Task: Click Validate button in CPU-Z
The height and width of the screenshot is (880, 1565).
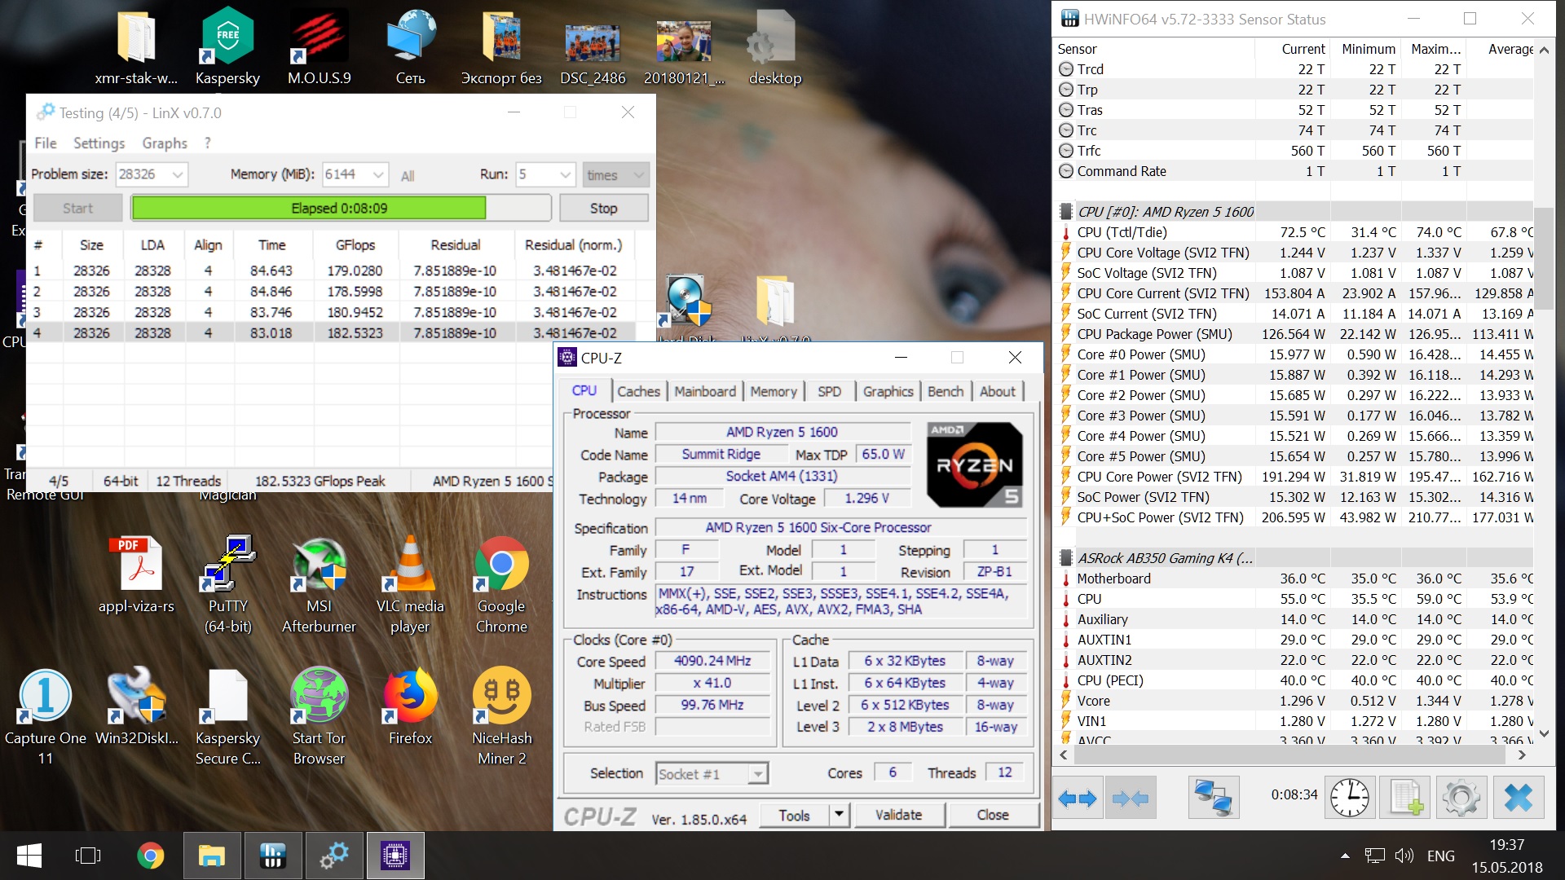Action: pos(898,815)
